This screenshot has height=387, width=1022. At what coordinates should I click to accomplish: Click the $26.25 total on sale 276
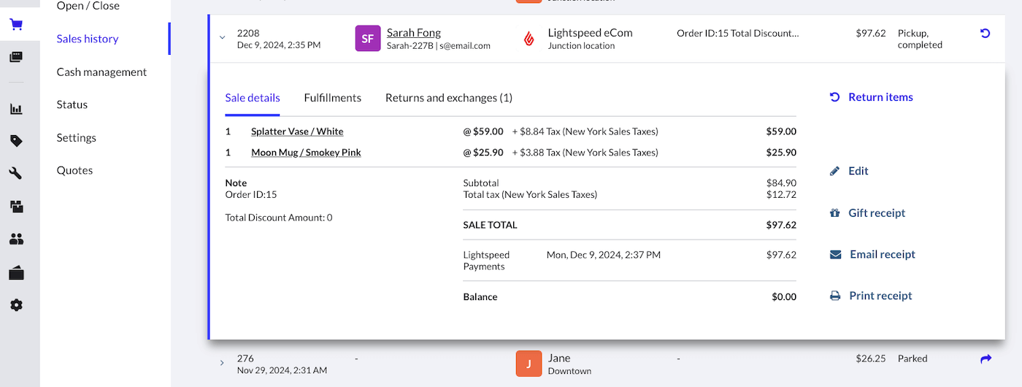point(871,359)
